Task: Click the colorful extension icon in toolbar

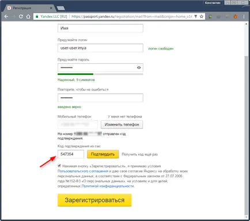Action: point(210,17)
